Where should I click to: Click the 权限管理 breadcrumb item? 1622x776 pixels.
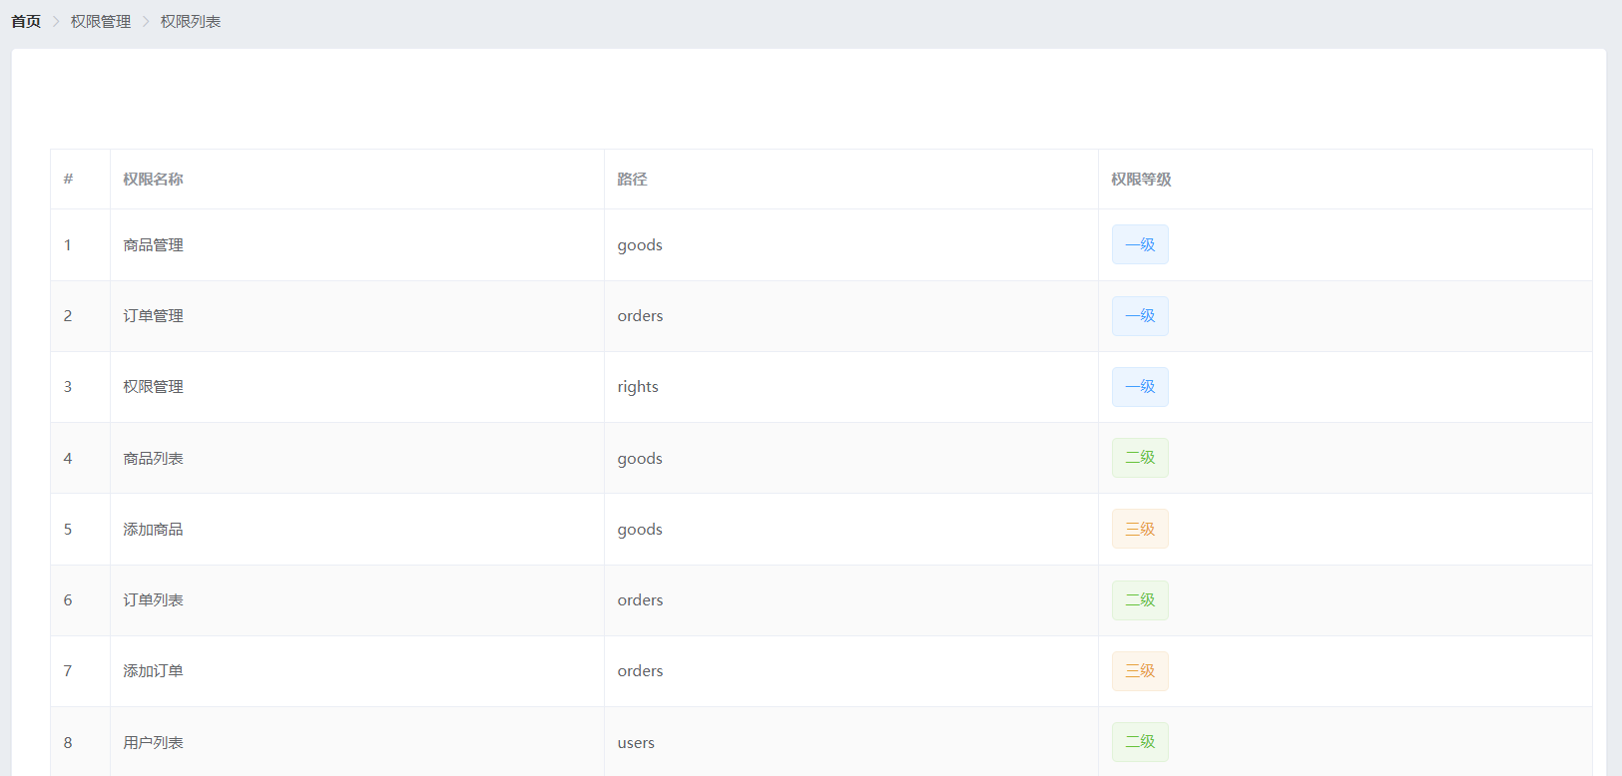point(100,21)
